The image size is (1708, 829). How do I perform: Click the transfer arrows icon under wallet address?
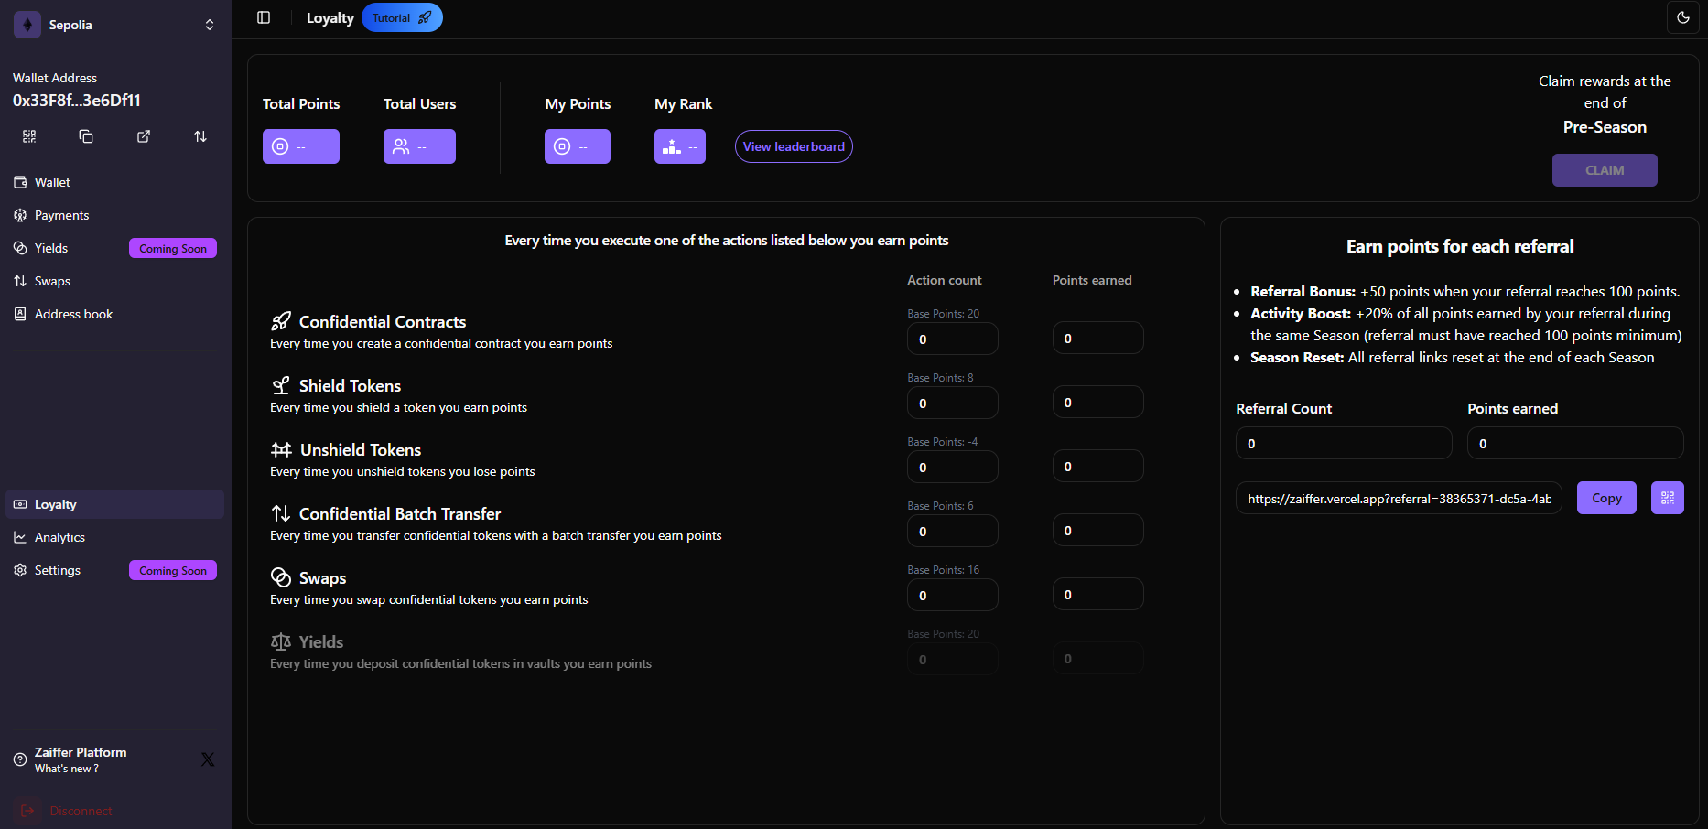(200, 136)
